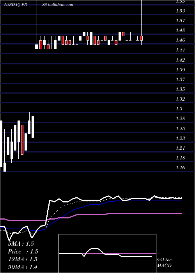Image resolution: width=195 pixels, height=273 pixels.
Task: Click the 1.42 price axis label
Action: (x=180, y=60)
